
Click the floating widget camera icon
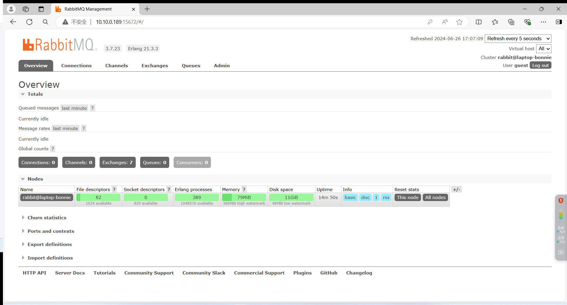tap(561, 252)
